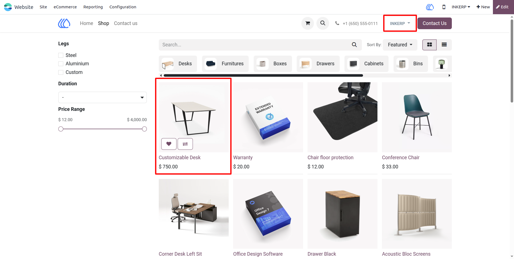The width and height of the screenshot is (514, 259).
Task: Submit search with the search bar magnifier
Action: [354, 45]
